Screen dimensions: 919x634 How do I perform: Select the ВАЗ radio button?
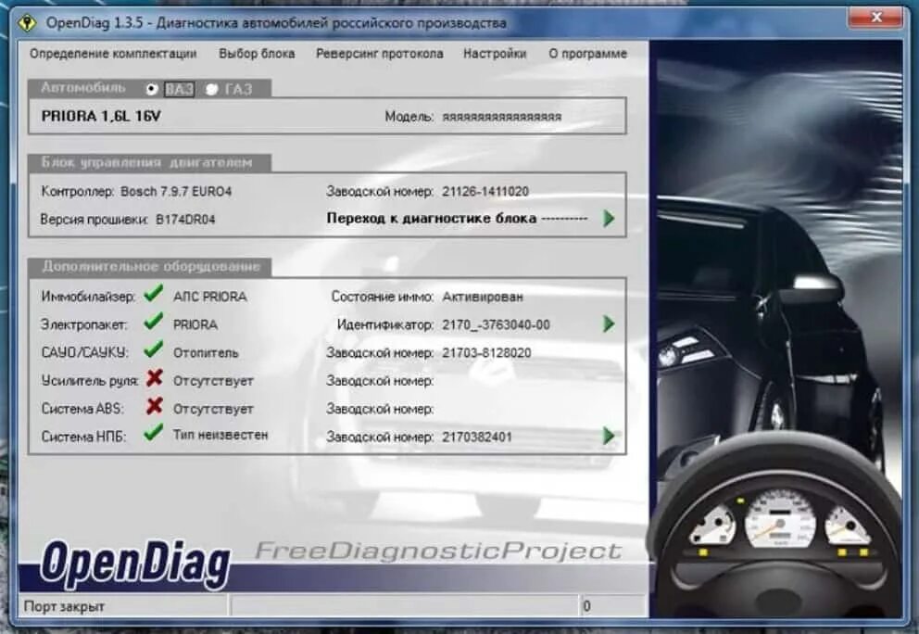point(152,89)
